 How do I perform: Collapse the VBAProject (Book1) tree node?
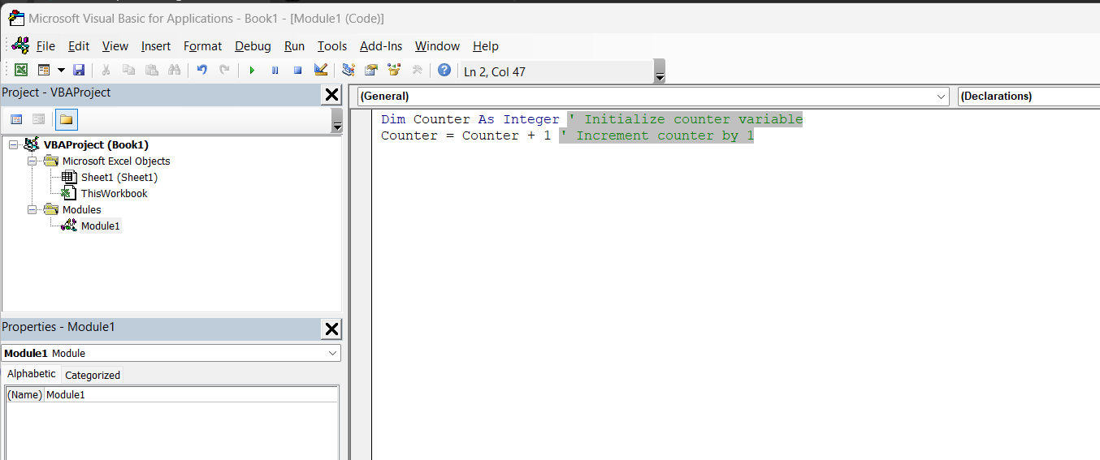(x=13, y=144)
